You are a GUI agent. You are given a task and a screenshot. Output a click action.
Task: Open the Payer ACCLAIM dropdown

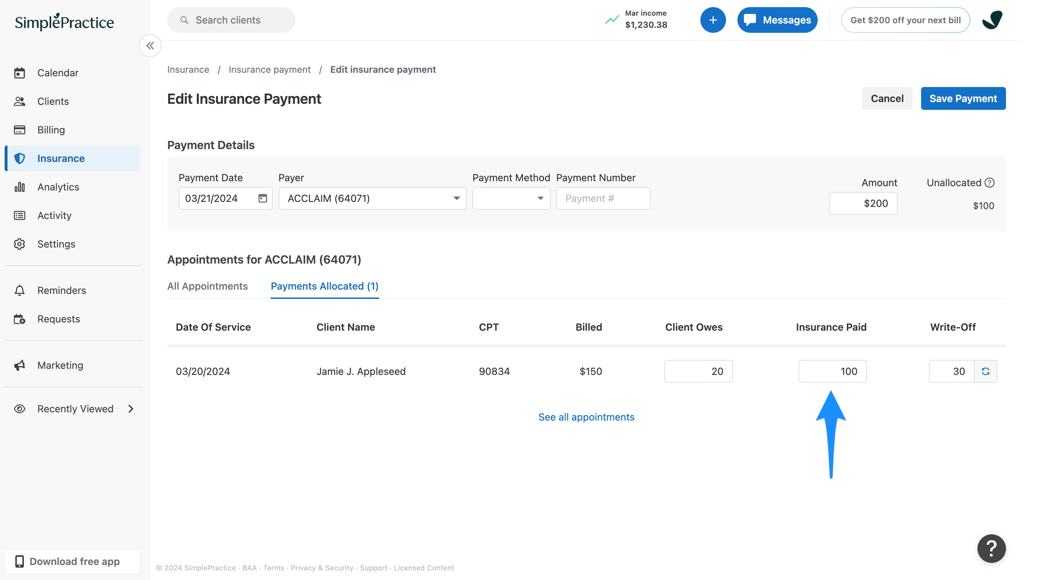372,198
